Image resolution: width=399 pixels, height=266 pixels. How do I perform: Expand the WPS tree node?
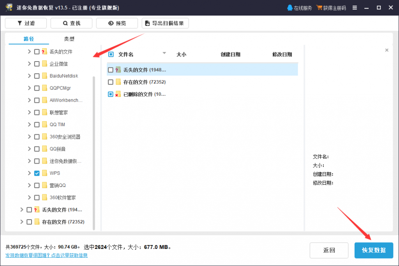(29, 173)
